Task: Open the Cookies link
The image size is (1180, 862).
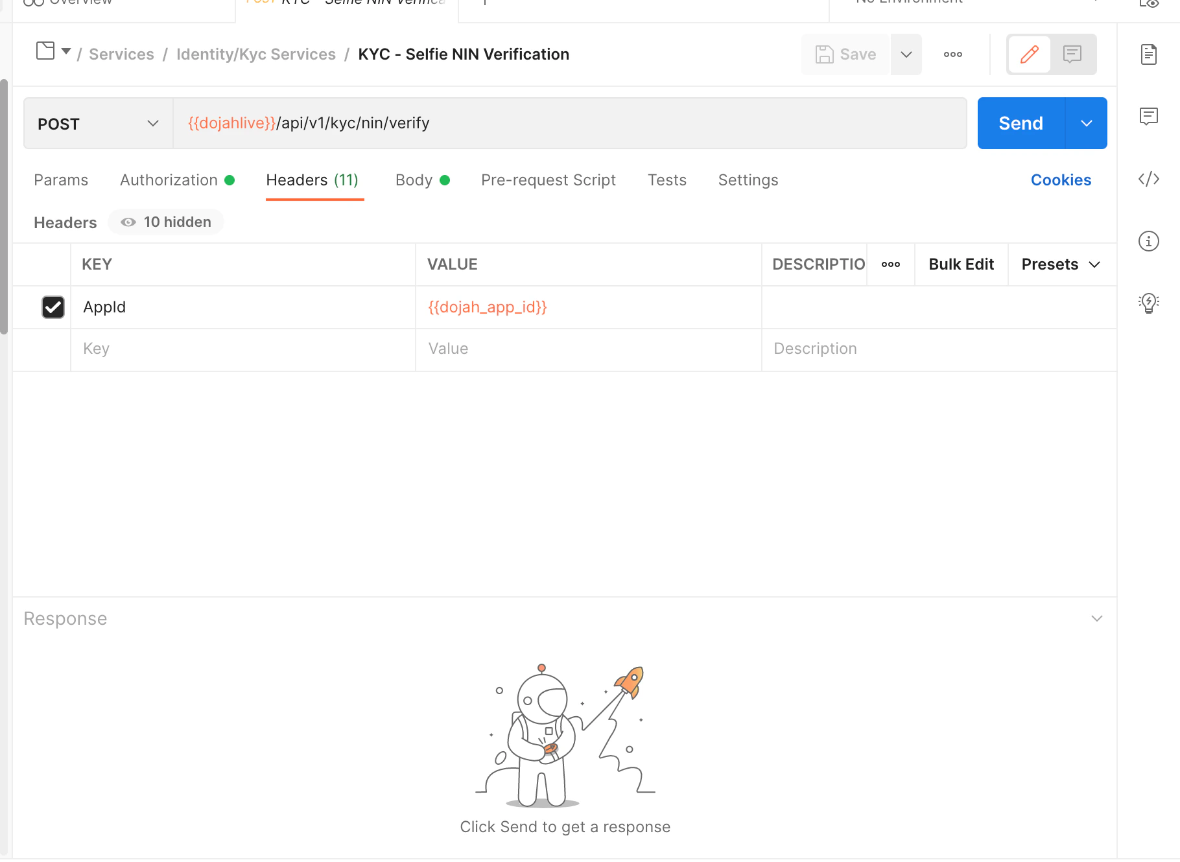Action: click(1061, 180)
